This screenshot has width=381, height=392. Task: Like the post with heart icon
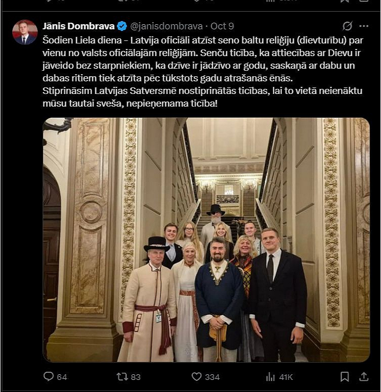pyautogui.click(x=197, y=376)
